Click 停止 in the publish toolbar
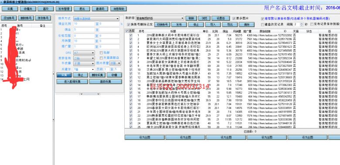The width and height of the screenshot is (340, 165). [196, 24]
